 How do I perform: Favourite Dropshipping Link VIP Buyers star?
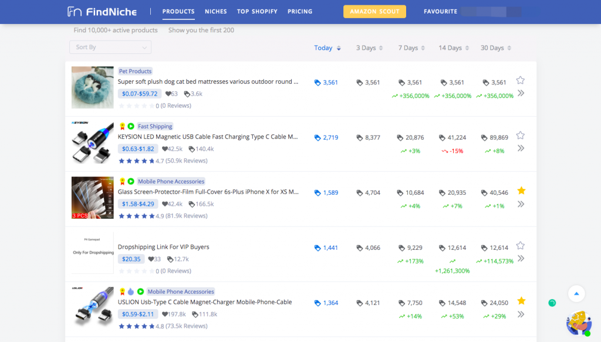pos(520,245)
